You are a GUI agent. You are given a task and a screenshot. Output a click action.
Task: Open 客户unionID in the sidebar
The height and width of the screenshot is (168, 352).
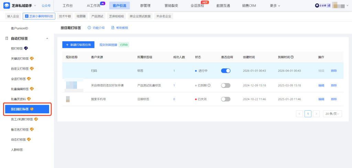(x=19, y=28)
